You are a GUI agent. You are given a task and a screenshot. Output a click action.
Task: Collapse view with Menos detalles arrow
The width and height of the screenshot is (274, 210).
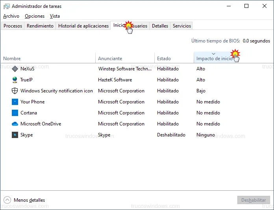(7, 200)
